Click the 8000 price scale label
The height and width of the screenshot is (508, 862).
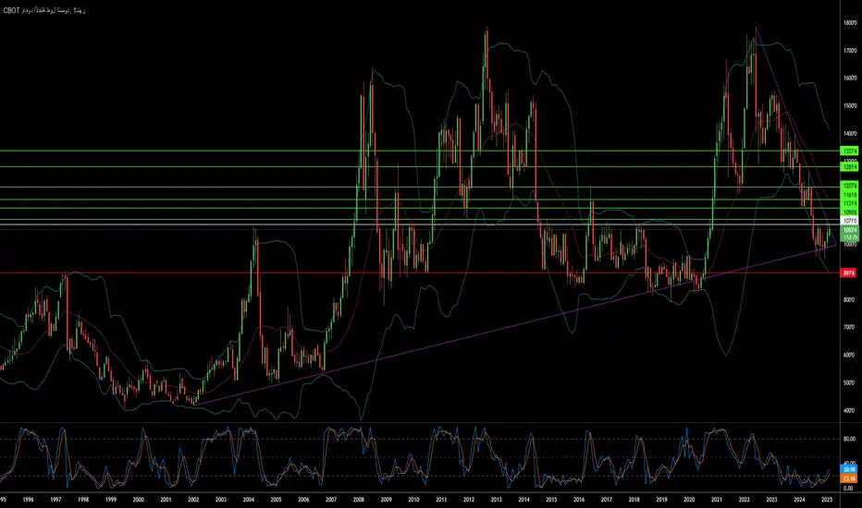coord(850,300)
